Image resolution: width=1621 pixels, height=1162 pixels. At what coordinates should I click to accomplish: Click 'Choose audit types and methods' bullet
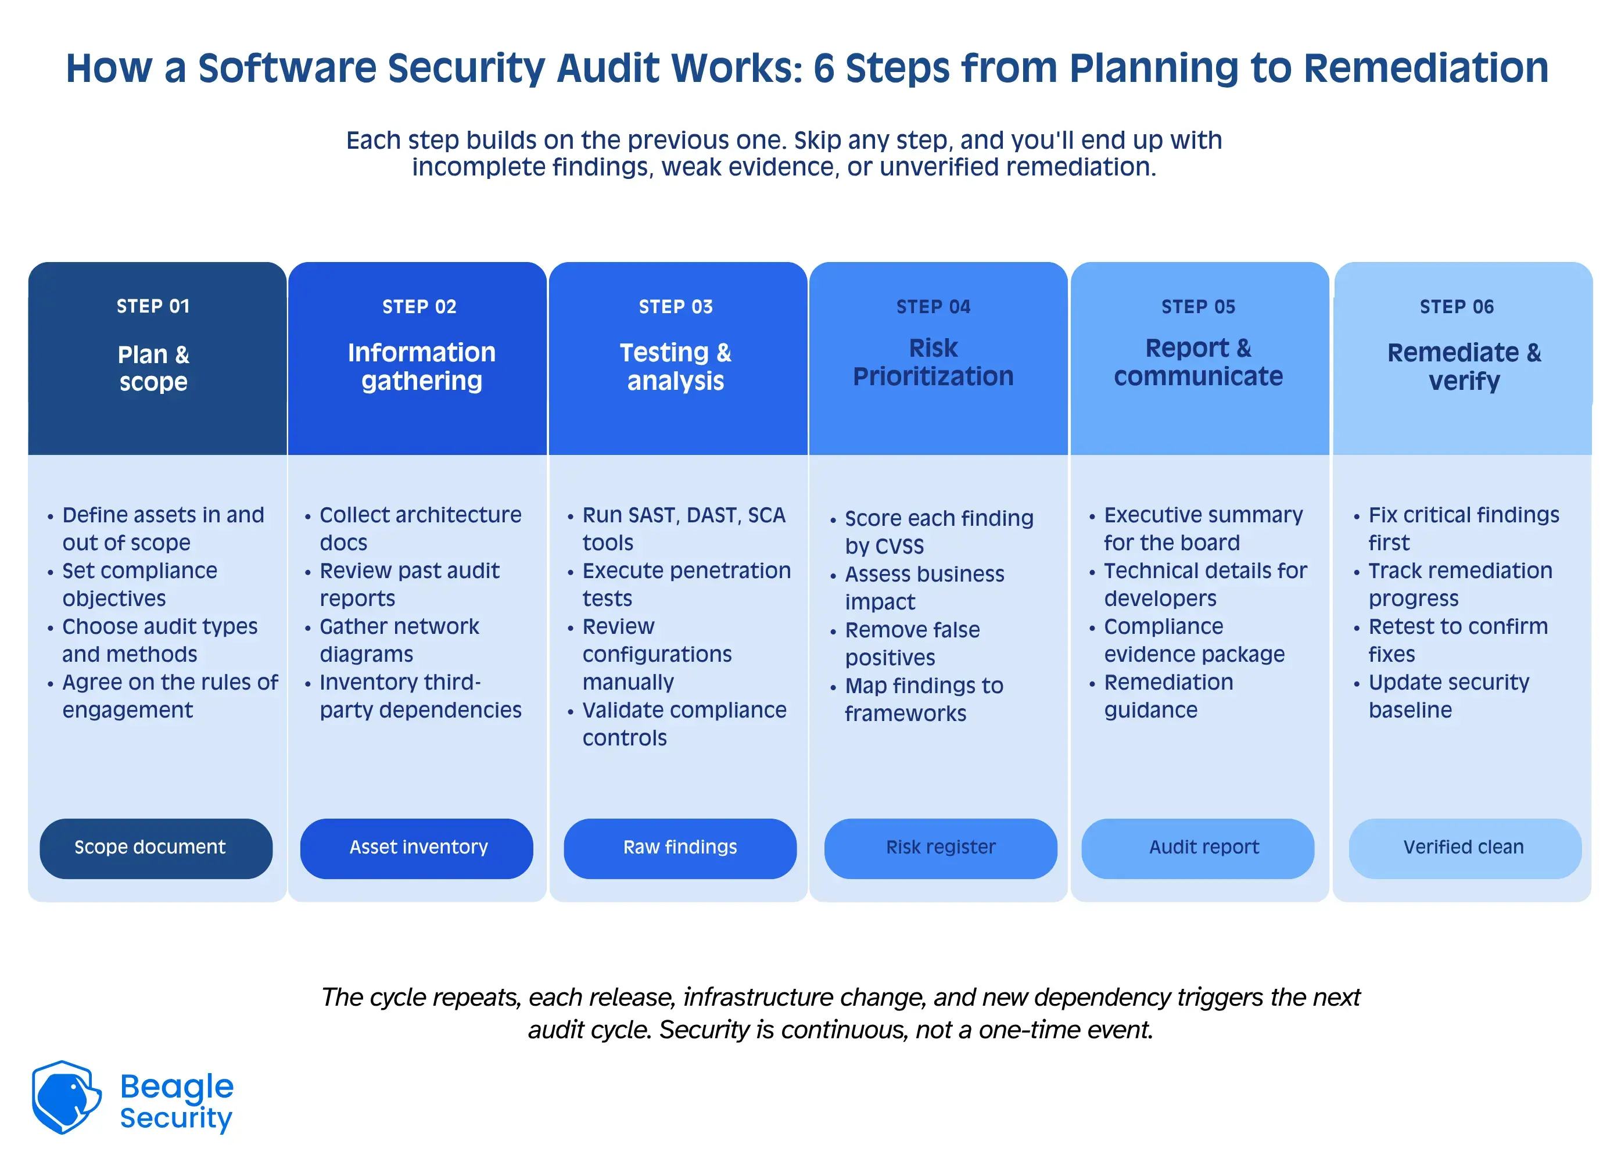[159, 640]
